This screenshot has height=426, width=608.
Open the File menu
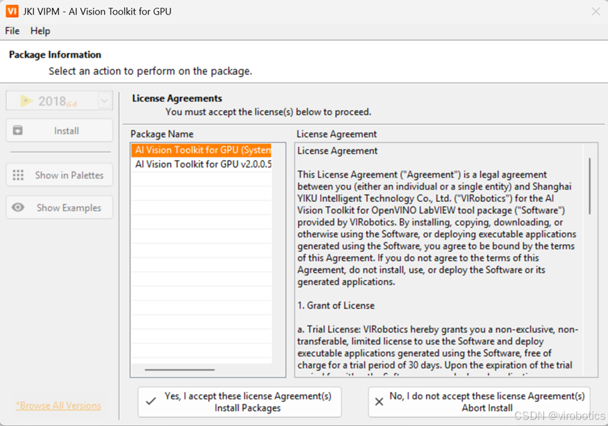point(12,31)
